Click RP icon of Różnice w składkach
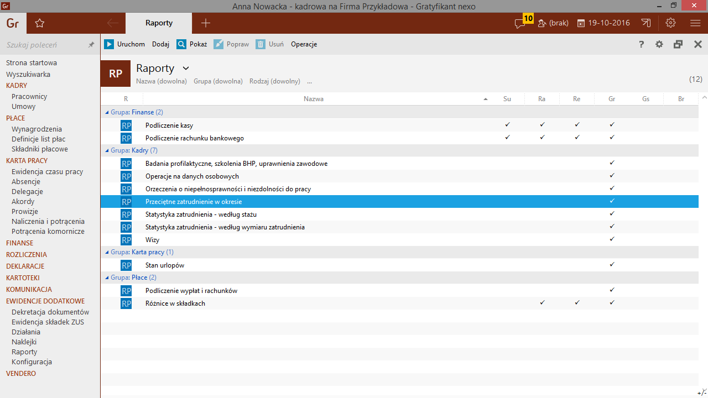 (126, 303)
